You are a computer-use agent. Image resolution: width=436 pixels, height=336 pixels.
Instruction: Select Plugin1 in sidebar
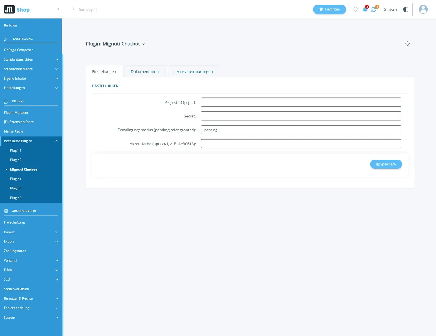tap(16, 150)
